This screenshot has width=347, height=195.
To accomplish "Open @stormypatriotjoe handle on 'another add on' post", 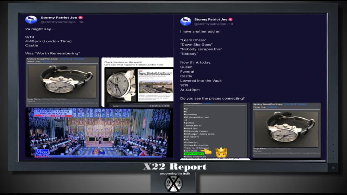I will pos(210,24).
